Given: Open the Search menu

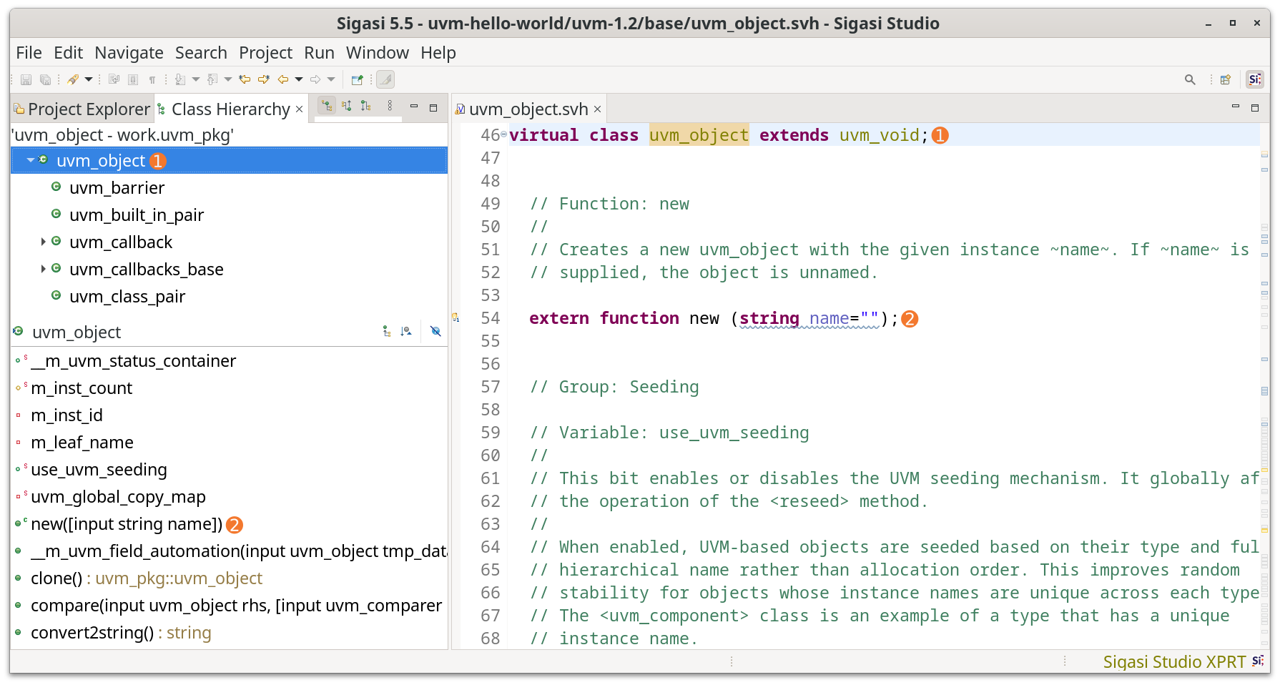Looking at the screenshot, I should click(201, 53).
